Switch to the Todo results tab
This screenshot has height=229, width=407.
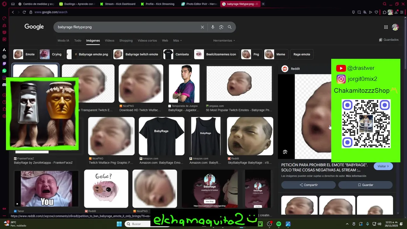pos(78,41)
